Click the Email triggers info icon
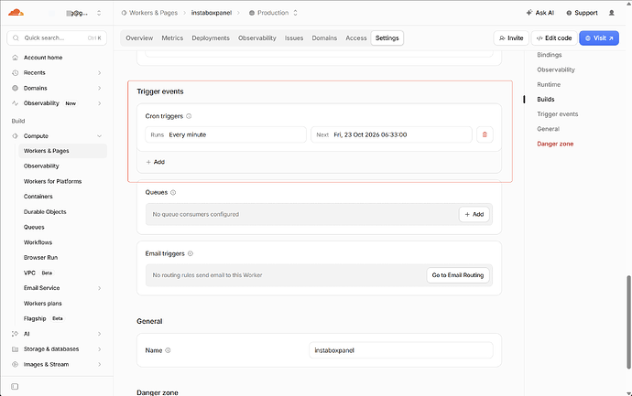This screenshot has width=632, height=396. coord(191,253)
